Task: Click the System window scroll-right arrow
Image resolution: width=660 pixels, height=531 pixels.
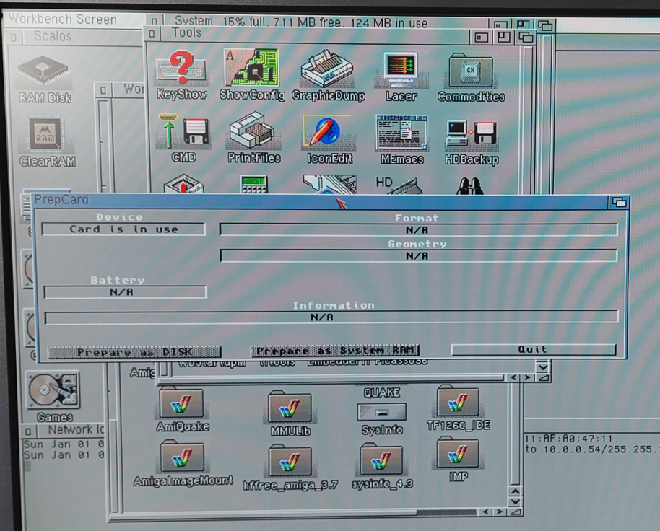Action: pyautogui.click(x=527, y=377)
